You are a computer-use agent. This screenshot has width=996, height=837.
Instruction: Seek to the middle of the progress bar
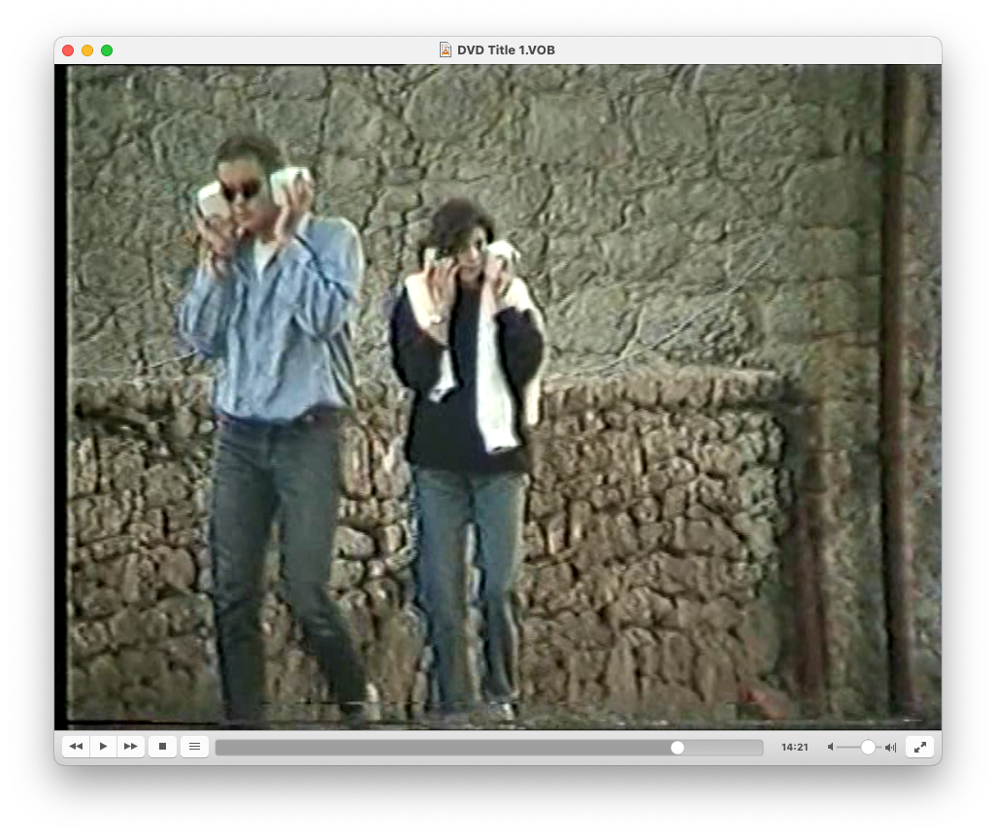point(489,747)
